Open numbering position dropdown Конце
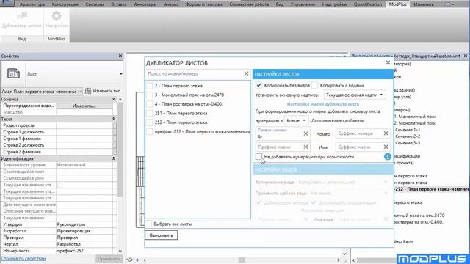Image resolution: width=470 pixels, height=264 pixels. (x=296, y=120)
